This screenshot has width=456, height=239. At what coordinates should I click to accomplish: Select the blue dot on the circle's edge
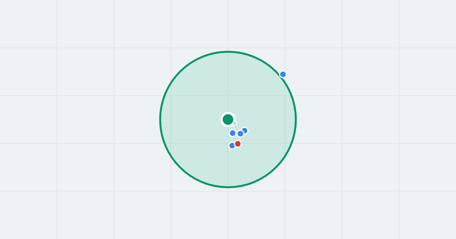point(283,74)
